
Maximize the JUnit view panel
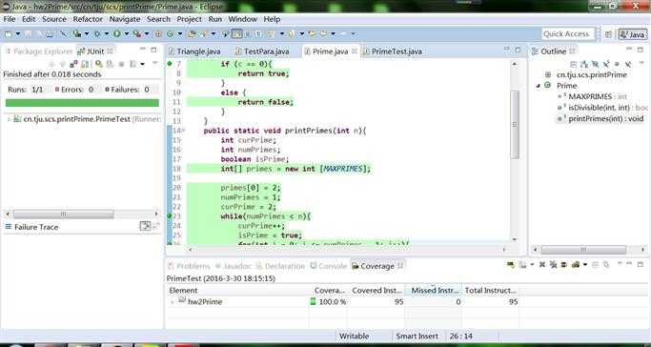click(x=153, y=50)
